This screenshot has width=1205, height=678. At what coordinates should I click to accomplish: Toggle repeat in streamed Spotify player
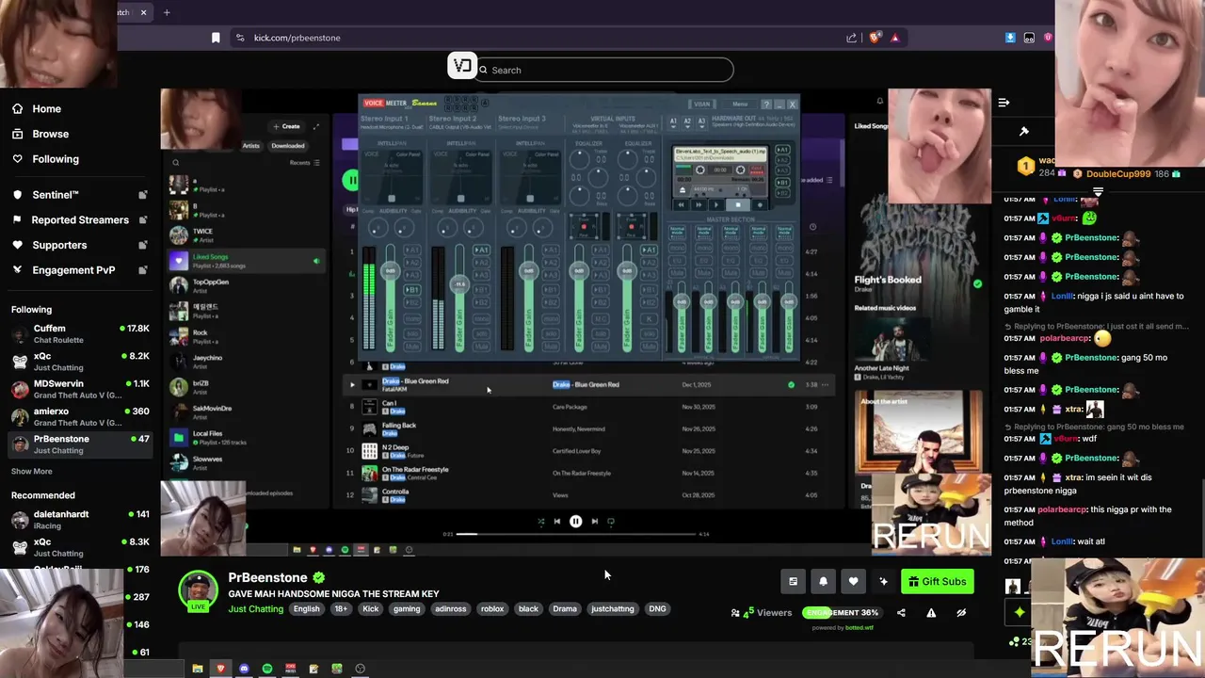click(x=611, y=521)
